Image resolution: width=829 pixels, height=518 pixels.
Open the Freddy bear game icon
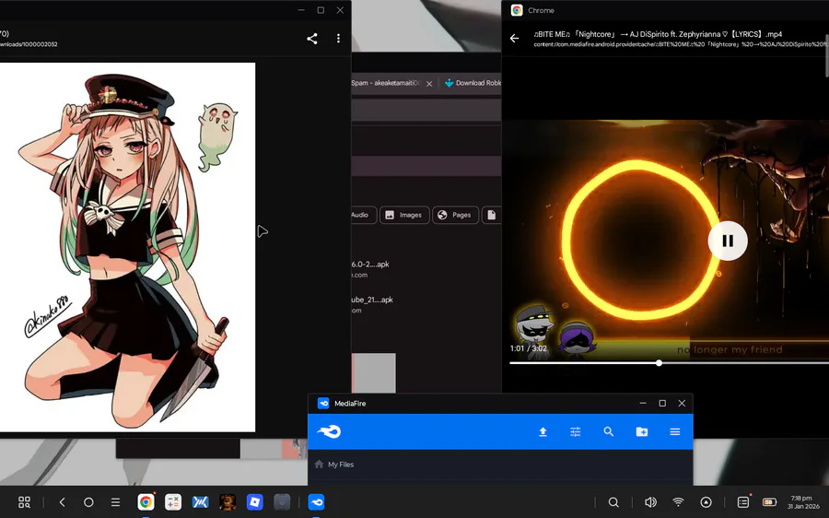(228, 502)
